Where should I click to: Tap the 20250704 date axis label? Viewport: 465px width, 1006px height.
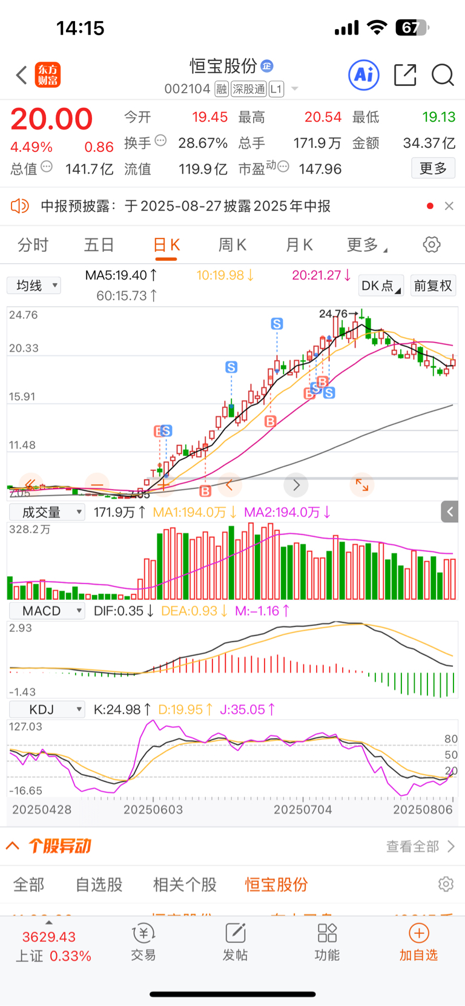pos(303,809)
